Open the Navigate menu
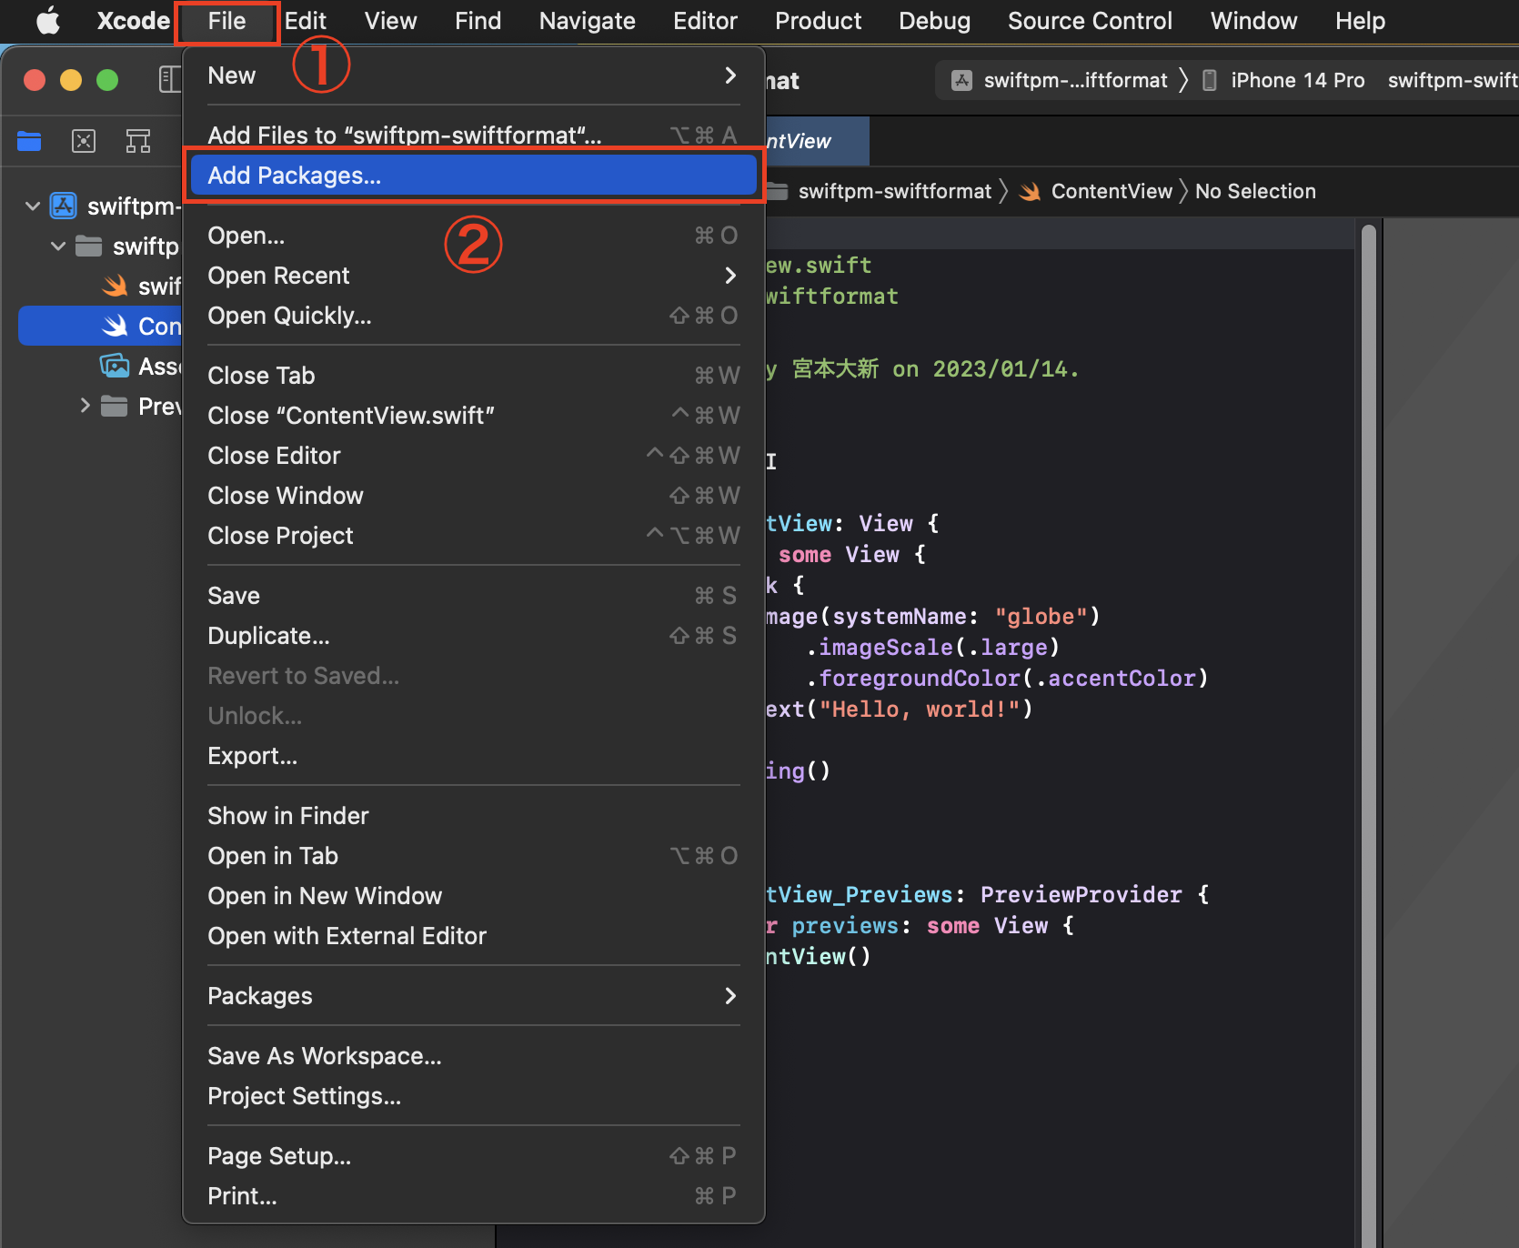This screenshot has width=1519, height=1248. coord(588,20)
